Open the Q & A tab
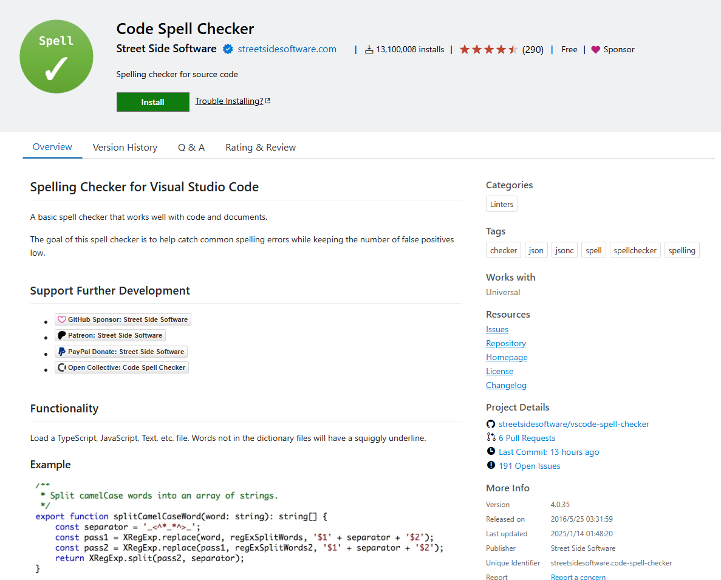Image resolution: width=721 pixels, height=580 pixels. click(191, 148)
